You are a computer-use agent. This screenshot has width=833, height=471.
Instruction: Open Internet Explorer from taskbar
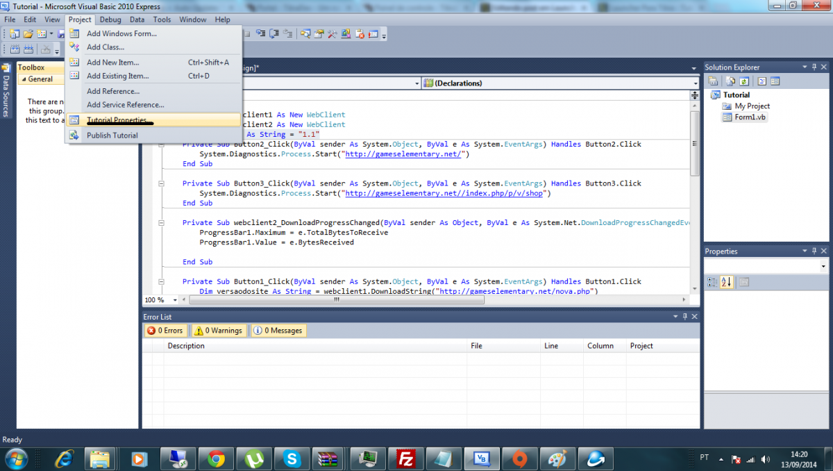tap(65, 458)
